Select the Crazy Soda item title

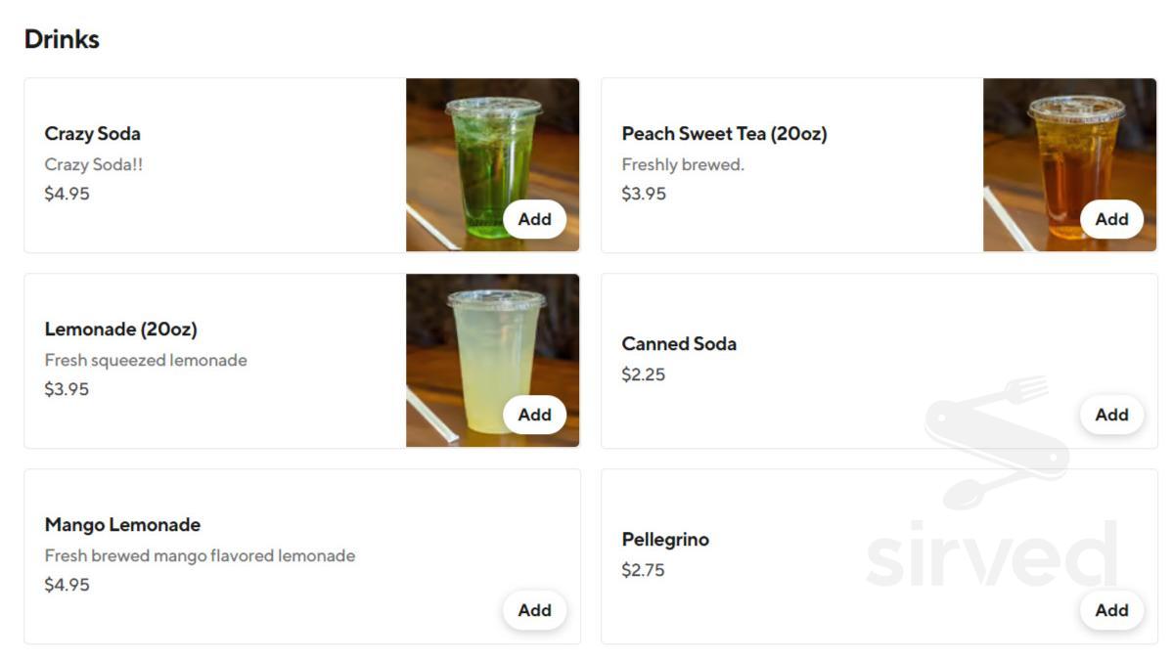coord(93,134)
